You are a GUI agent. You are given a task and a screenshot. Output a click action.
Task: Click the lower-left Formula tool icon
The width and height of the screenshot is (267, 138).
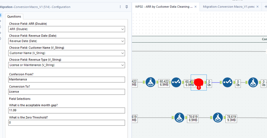pyautogui.click(x=179, y=117)
